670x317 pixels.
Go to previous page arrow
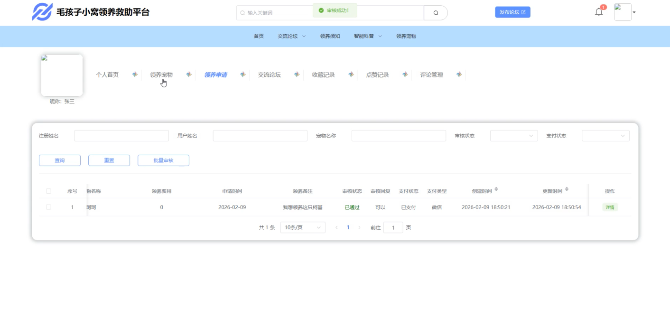336,227
